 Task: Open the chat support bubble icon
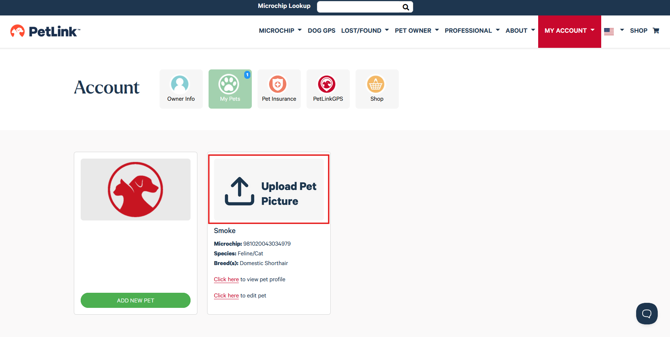647,314
